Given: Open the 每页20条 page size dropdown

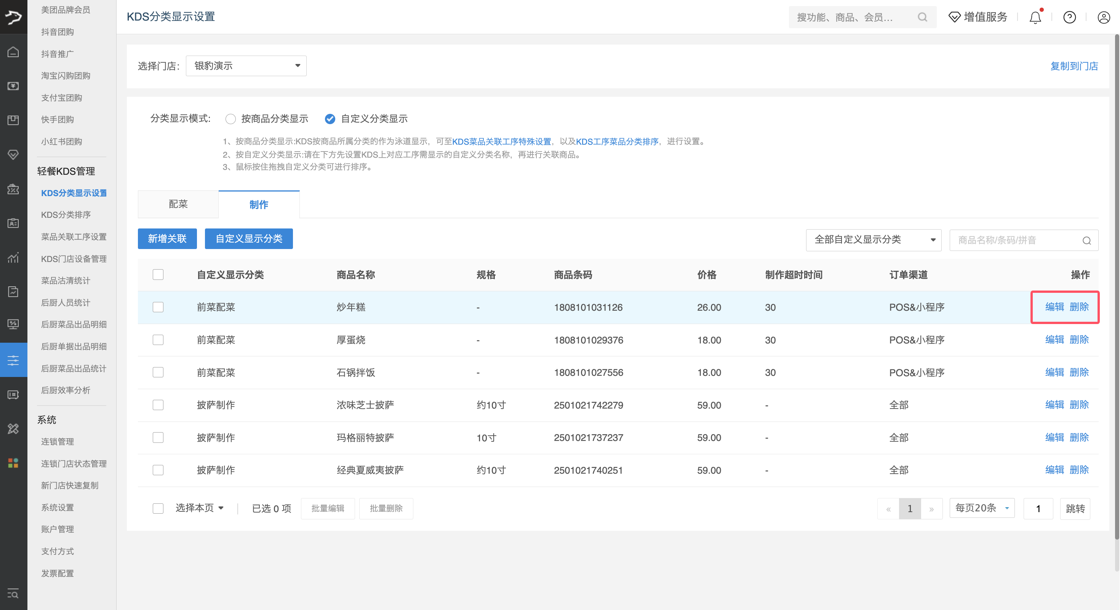Looking at the screenshot, I should click(981, 508).
